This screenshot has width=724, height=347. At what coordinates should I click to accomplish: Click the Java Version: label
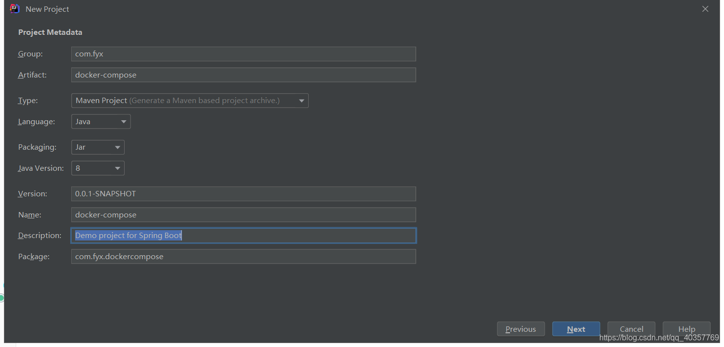[x=41, y=168]
